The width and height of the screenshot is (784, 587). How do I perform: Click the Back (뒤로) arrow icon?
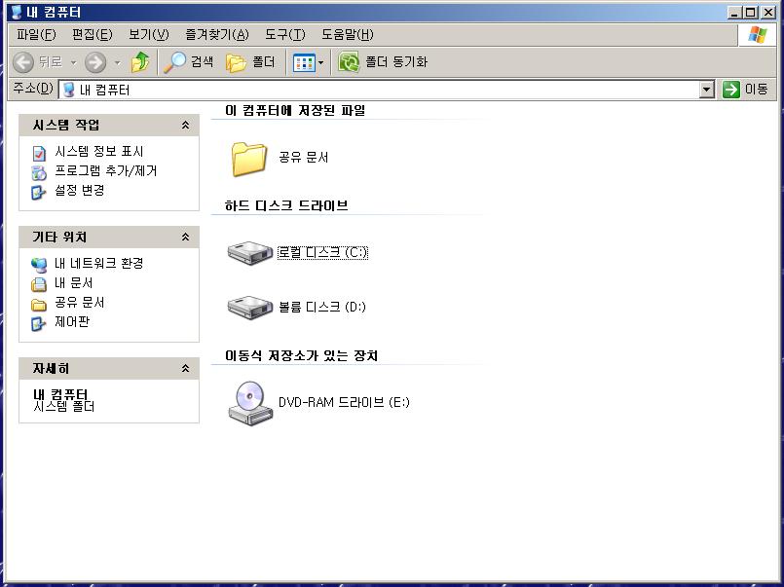pyautogui.click(x=23, y=62)
